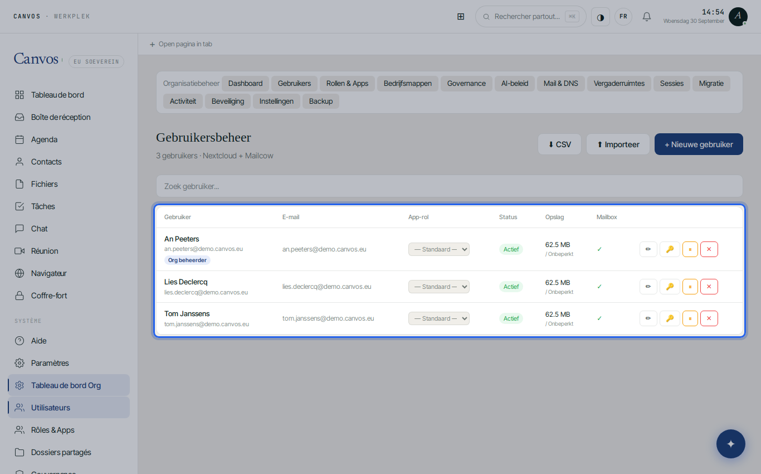Open Réunion in the sidebar
The image size is (761, 474).
point(69,251)
